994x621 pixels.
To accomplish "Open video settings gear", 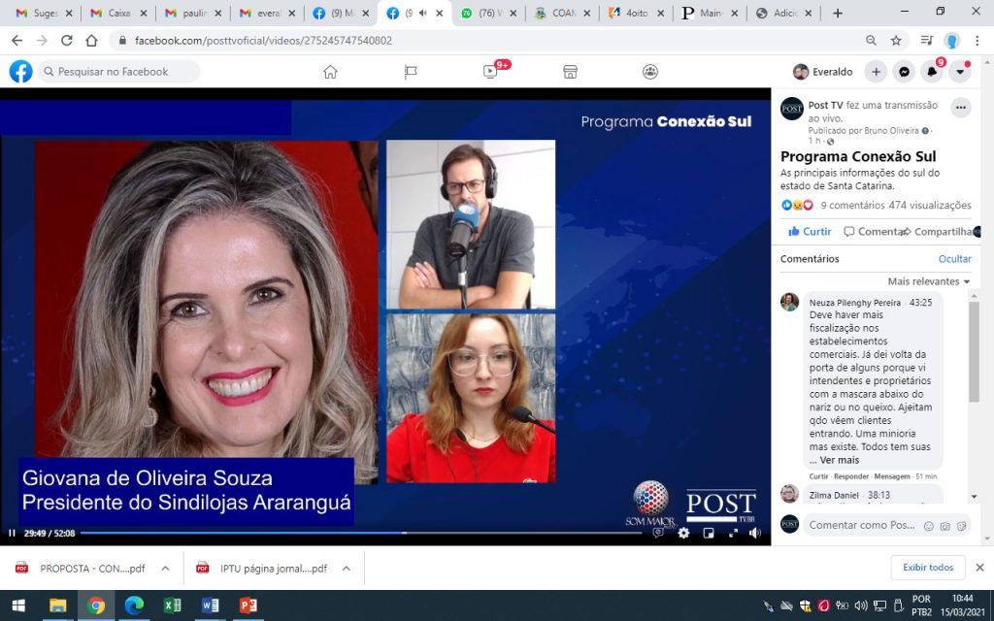I will 683,533.
